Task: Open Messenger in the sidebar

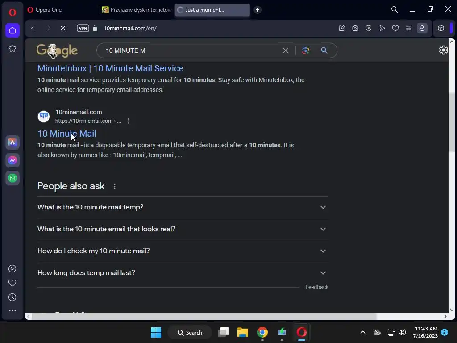Action: tap(12, 160)
